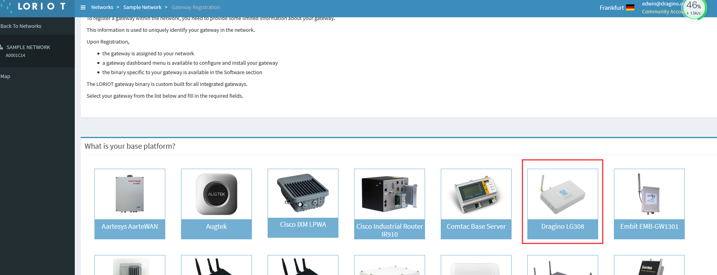The width and height of the screenshot is (717, 275).
Task: Click Cisco Industrial Router IR910 label
Action: pyautogui.click(x=390, y=230)
